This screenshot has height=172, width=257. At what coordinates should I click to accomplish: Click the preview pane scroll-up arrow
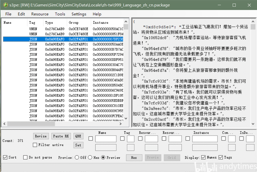coord(253,21)
